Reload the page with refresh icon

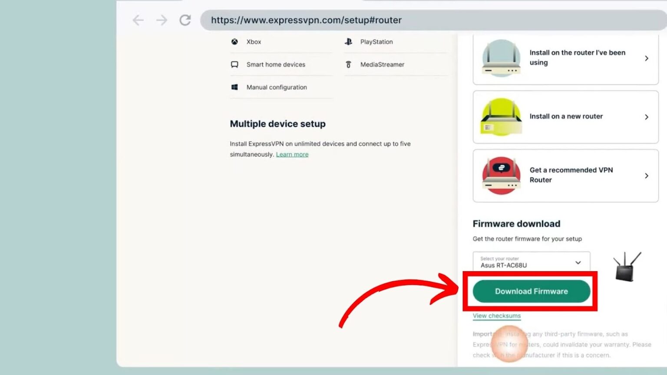pos(185,20)
